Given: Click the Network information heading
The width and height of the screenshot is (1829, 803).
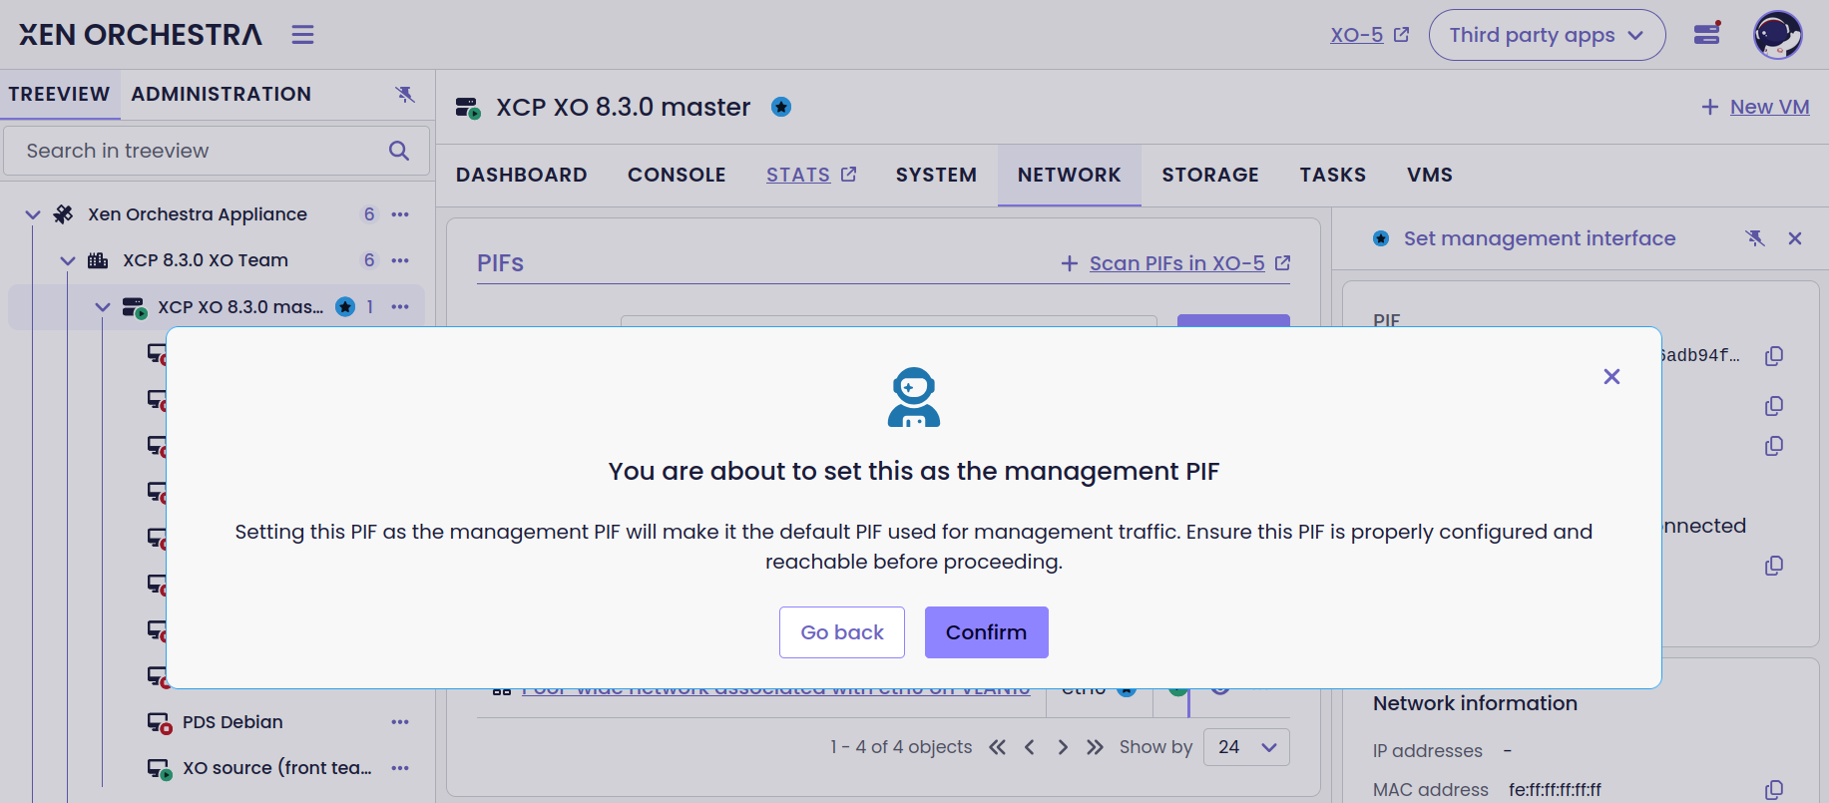Looking at the screenshot, I should [1475, 703].
